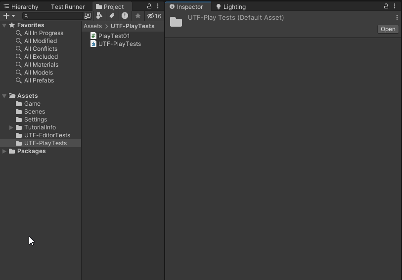Screen dimensions: 402x280
Task: Switch to the Test Runner tab
Action: click(68, 6)
